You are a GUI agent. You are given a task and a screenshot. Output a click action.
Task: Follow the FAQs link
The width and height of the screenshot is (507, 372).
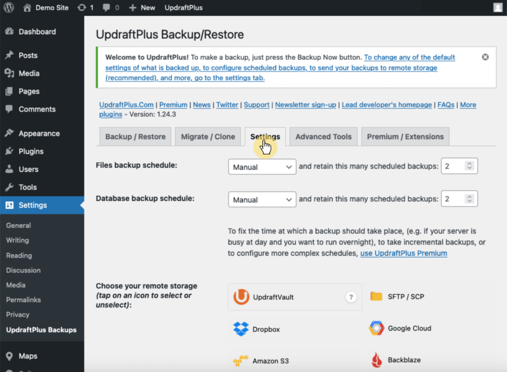[x=446, y=105]
